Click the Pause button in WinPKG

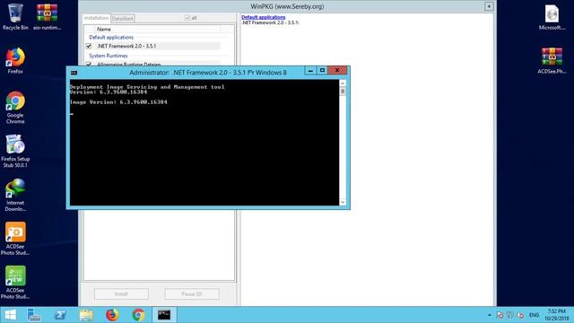192,294
